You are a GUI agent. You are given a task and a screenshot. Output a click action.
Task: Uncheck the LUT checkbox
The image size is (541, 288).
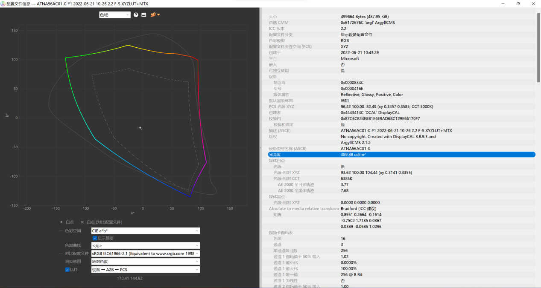67,270
